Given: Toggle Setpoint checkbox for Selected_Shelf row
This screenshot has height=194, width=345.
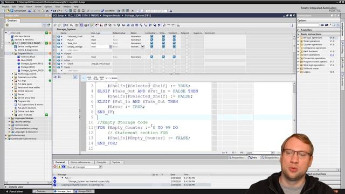Looking at the screenshot, I should (x=187, y=36).
